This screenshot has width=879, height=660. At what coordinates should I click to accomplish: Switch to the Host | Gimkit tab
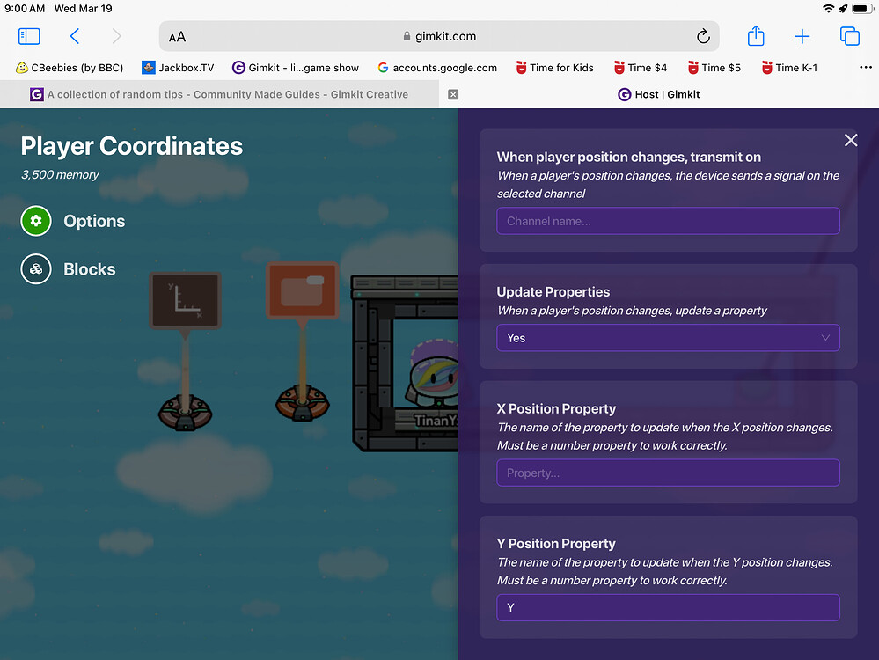[x=658, y=94]
